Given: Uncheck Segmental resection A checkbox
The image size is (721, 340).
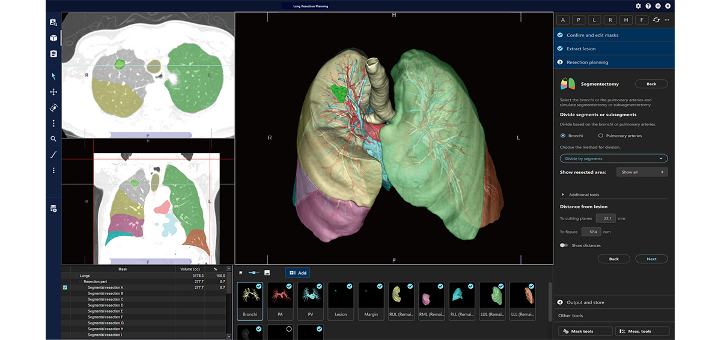Looking at the screenshot, I should click(x=65, y=288).
